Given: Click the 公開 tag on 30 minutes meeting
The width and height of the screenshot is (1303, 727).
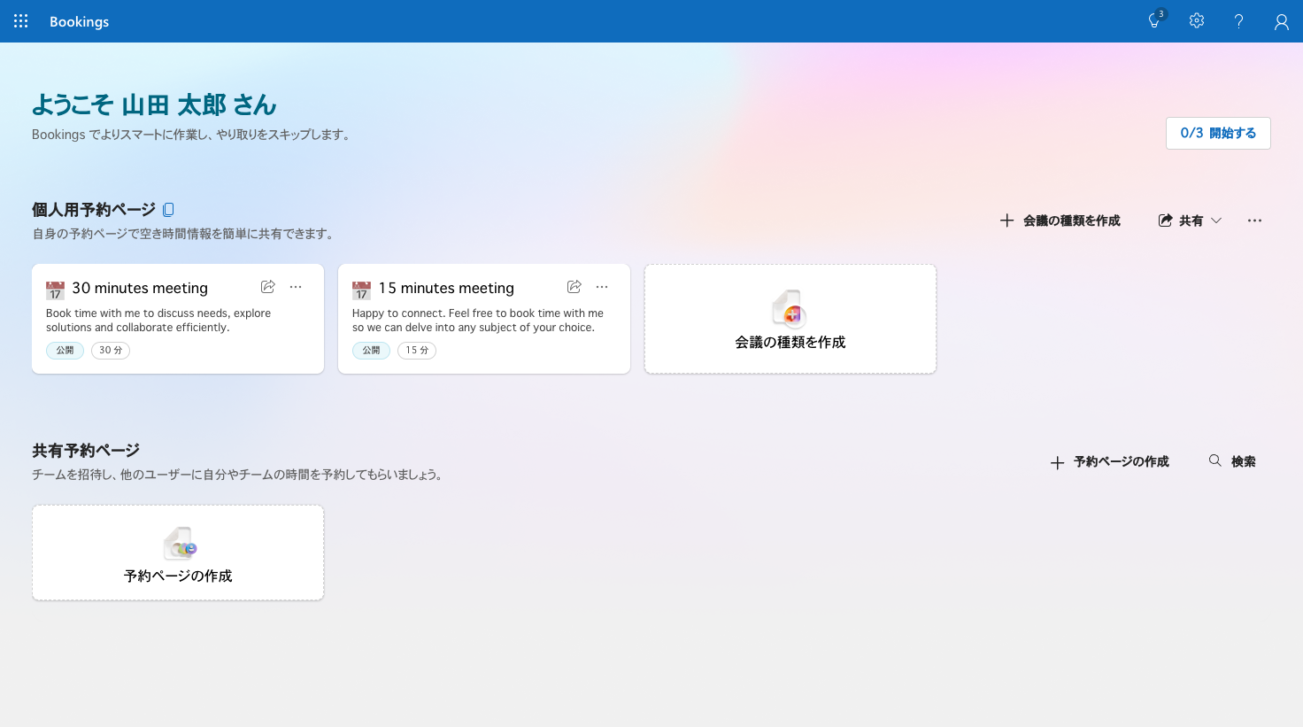Looking at the screenshot, I should pyautogui.click(x=65, y=351).
